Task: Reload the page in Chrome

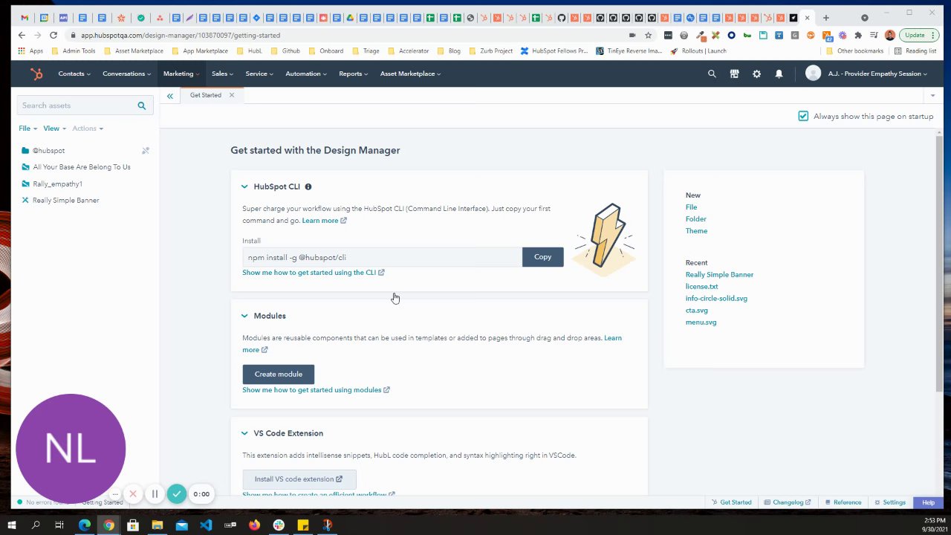Action: click(x=53, y=35)
